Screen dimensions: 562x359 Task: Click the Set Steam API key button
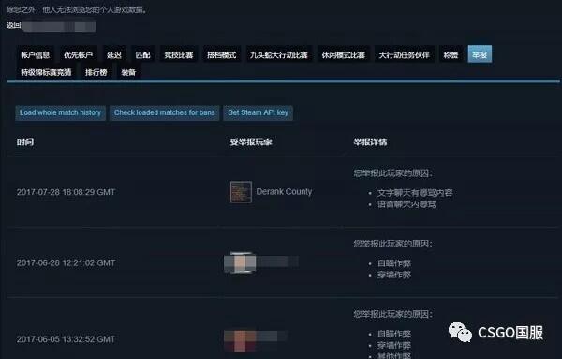(x=259, y=112)
